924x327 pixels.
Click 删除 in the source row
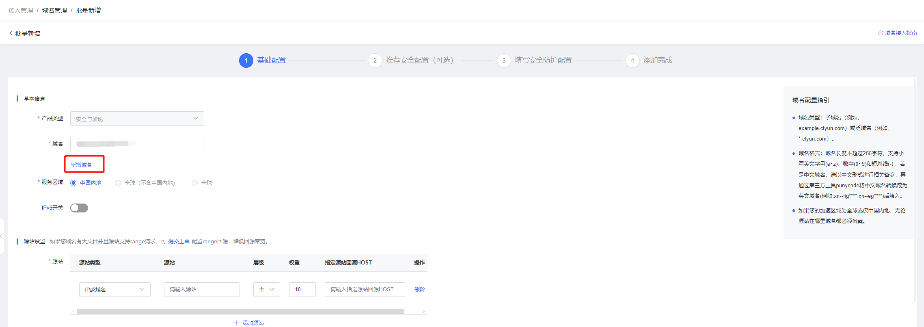coord(420,290)
